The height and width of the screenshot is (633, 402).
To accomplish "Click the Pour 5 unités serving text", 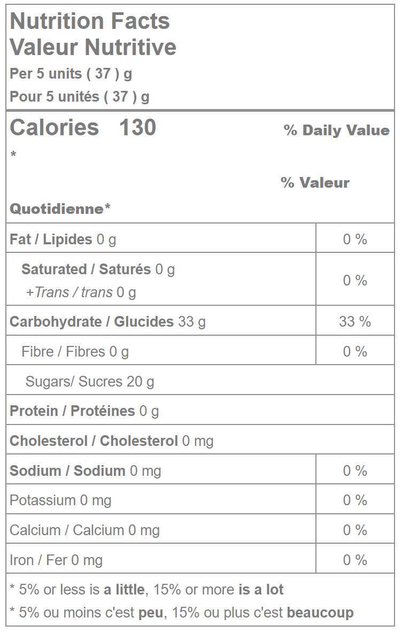I will (79, 97).
